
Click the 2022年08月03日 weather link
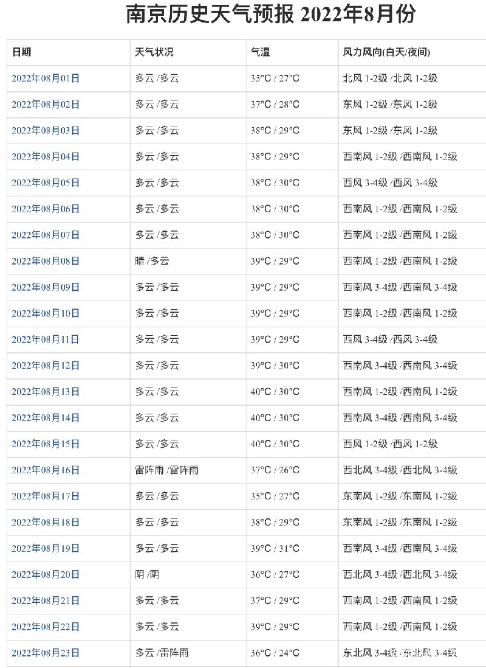(x=46, y=131)
